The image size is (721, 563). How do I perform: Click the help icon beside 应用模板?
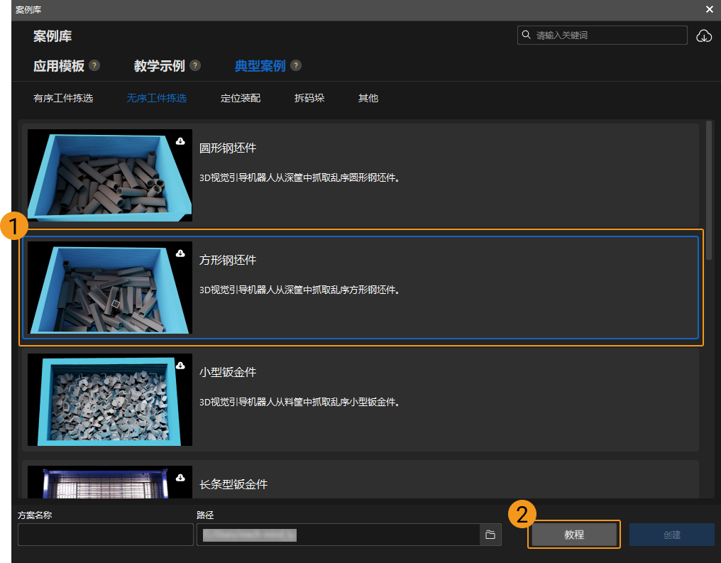coord(94,66)
